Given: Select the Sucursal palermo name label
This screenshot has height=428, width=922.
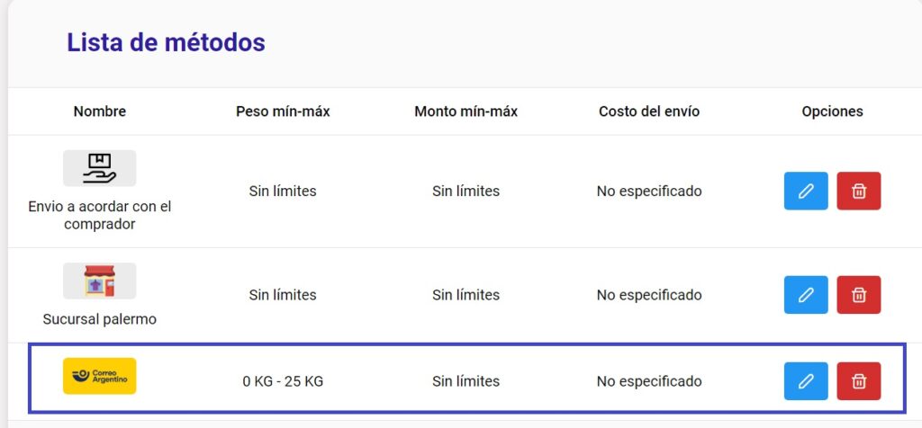Looking at the screenshot, I should point(99,320).
